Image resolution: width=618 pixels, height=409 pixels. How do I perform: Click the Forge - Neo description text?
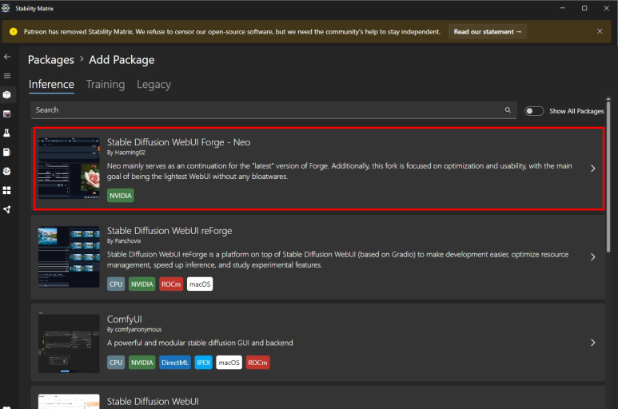[339, 171]
